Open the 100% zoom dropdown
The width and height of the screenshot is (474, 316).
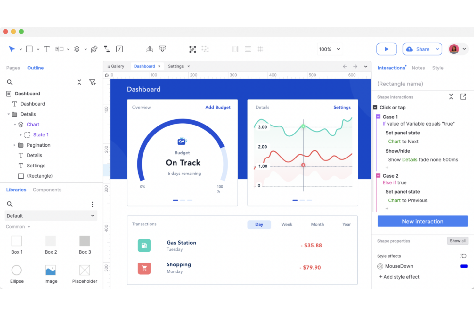coord(330,49)
